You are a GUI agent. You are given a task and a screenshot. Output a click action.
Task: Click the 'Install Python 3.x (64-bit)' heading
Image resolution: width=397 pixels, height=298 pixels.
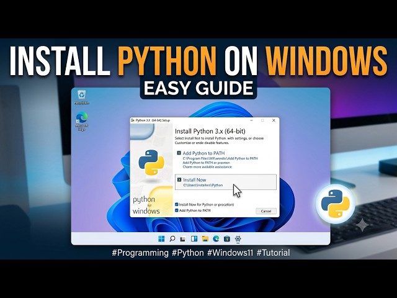coord(210,131)
